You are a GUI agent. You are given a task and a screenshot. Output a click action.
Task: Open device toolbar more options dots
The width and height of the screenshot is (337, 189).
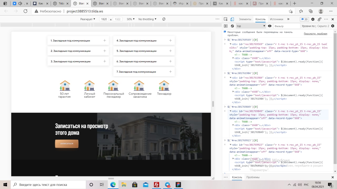[217, 19]
